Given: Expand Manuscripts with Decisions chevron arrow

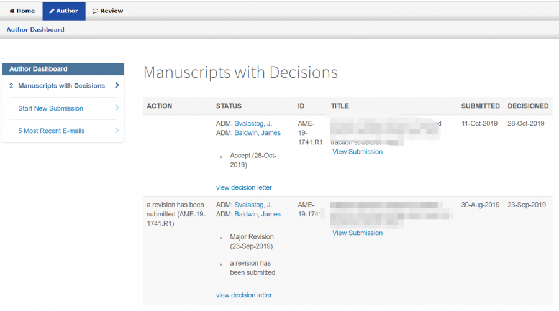Looking at the screenshot, I should click(117, 85).
